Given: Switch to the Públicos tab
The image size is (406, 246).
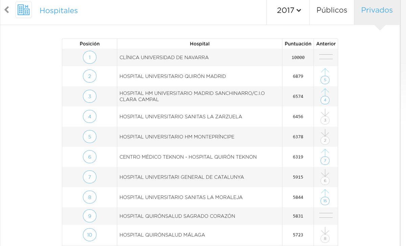Looking at the screenshot, I should (332, 10).
